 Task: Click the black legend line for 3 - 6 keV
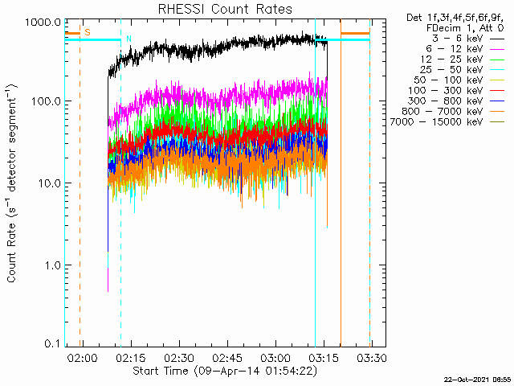coord(497,39)
